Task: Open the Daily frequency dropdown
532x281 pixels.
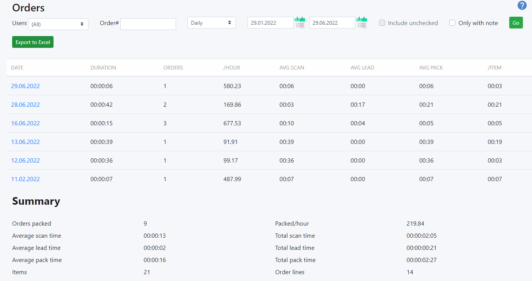Action: [211, 22]
